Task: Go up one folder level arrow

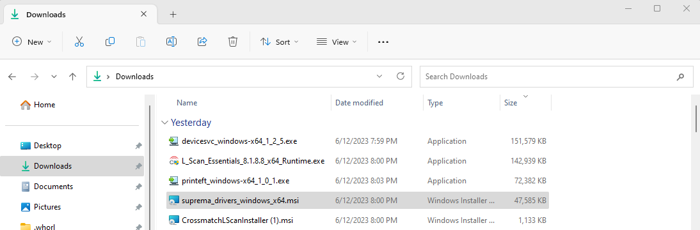Action: coord(73,77)
